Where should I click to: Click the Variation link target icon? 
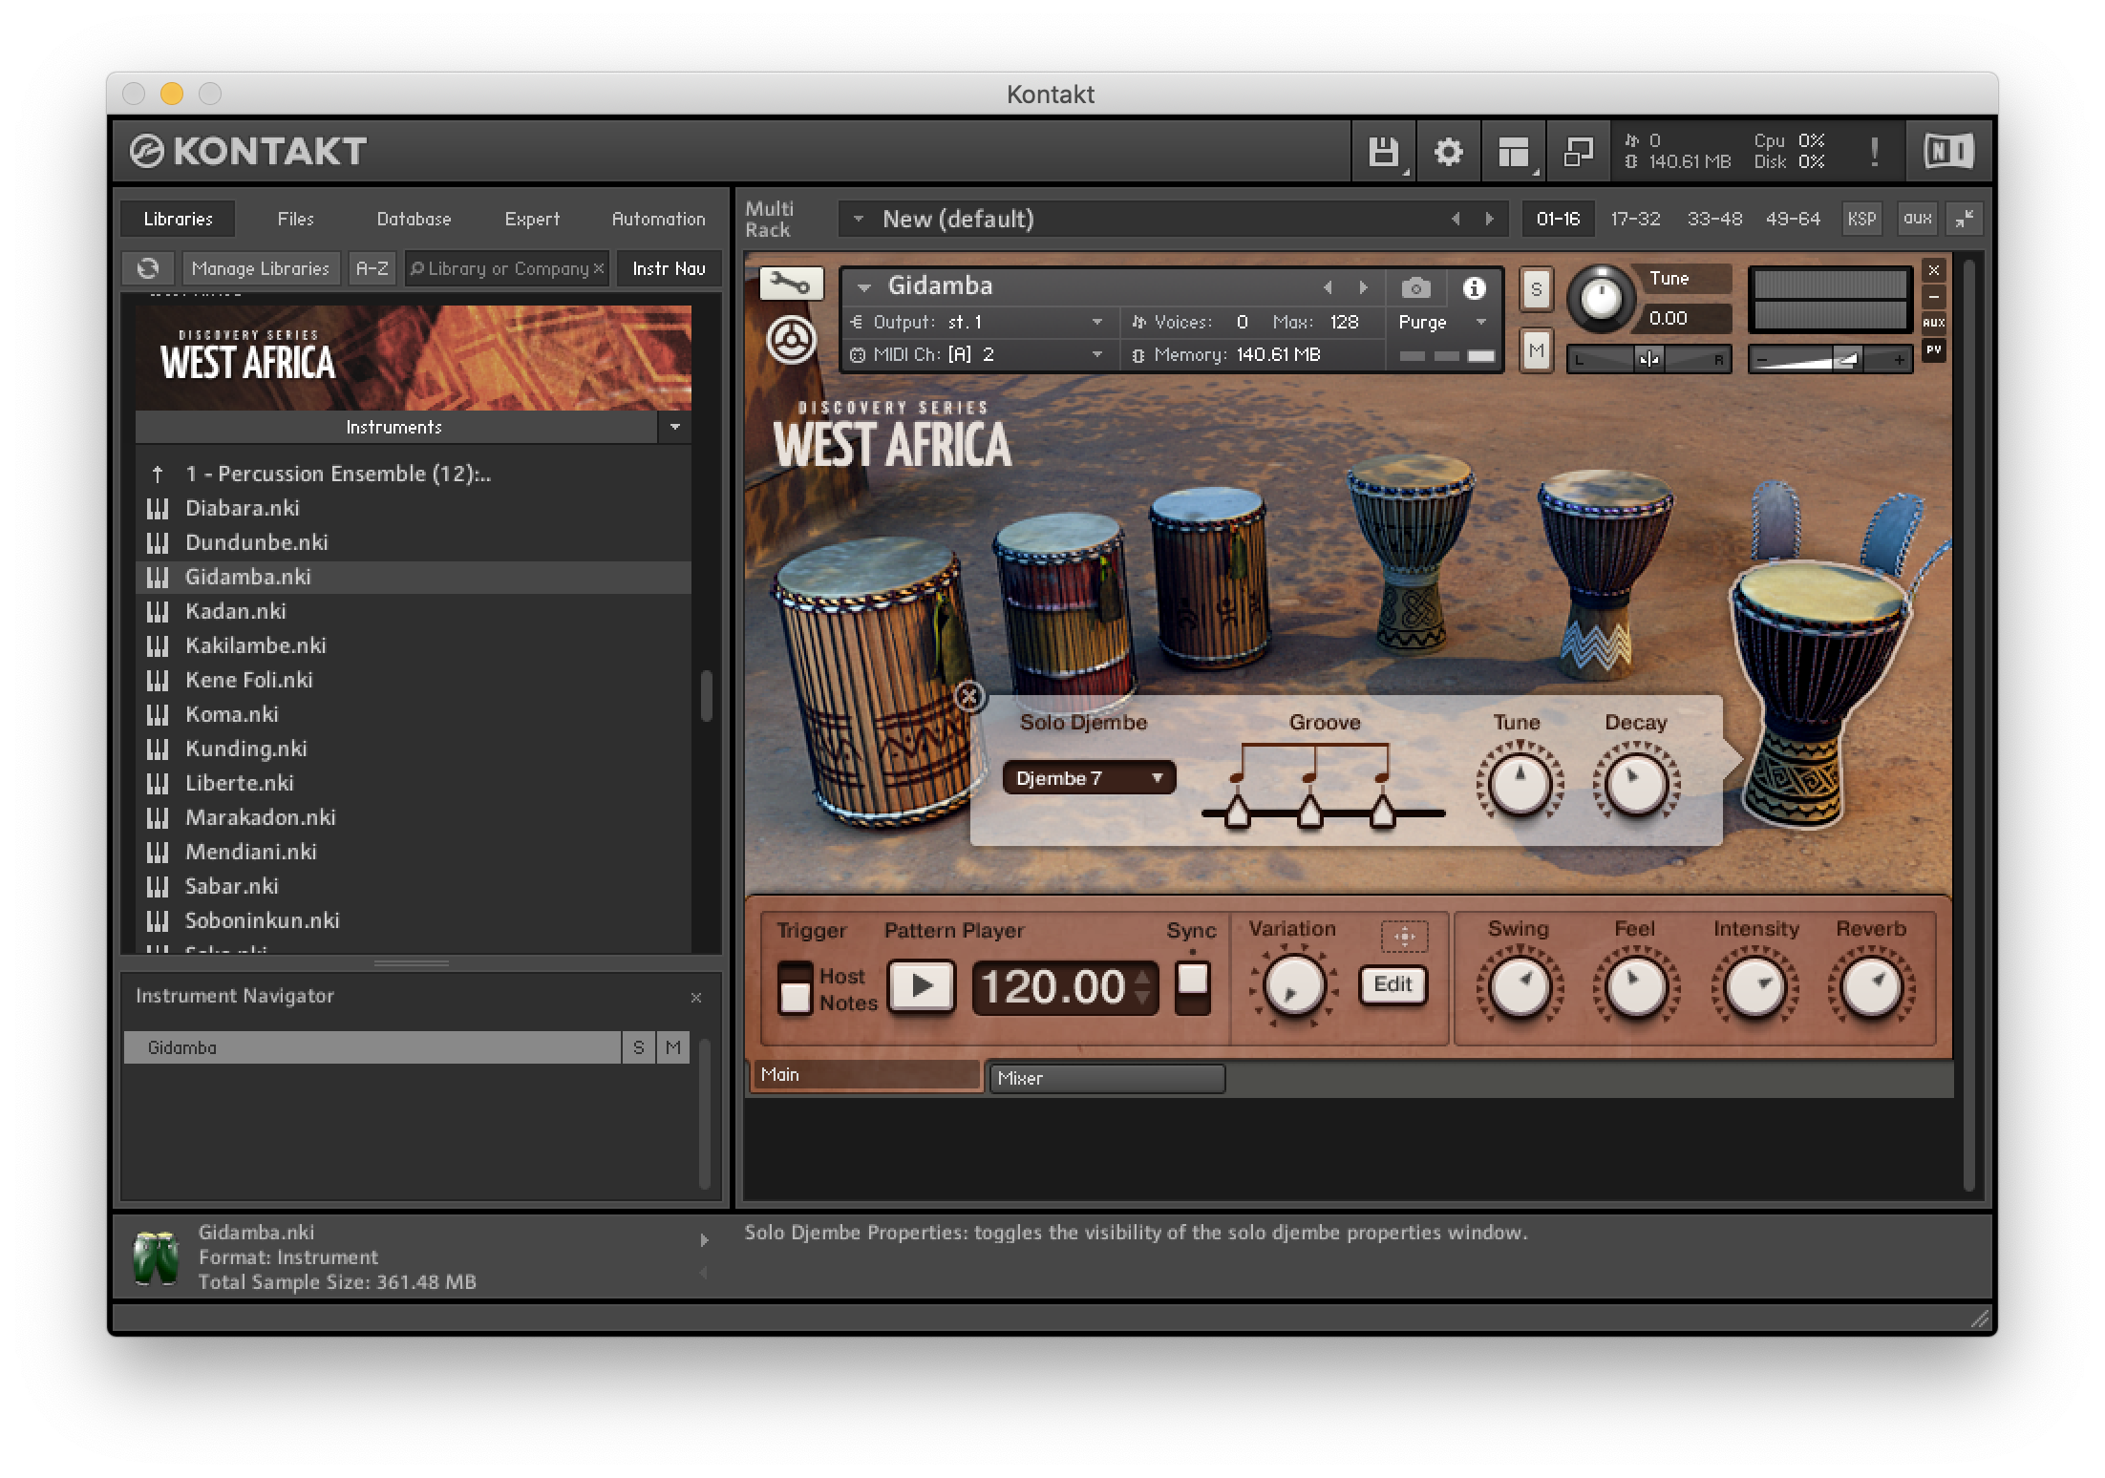tap(1404, 937)
